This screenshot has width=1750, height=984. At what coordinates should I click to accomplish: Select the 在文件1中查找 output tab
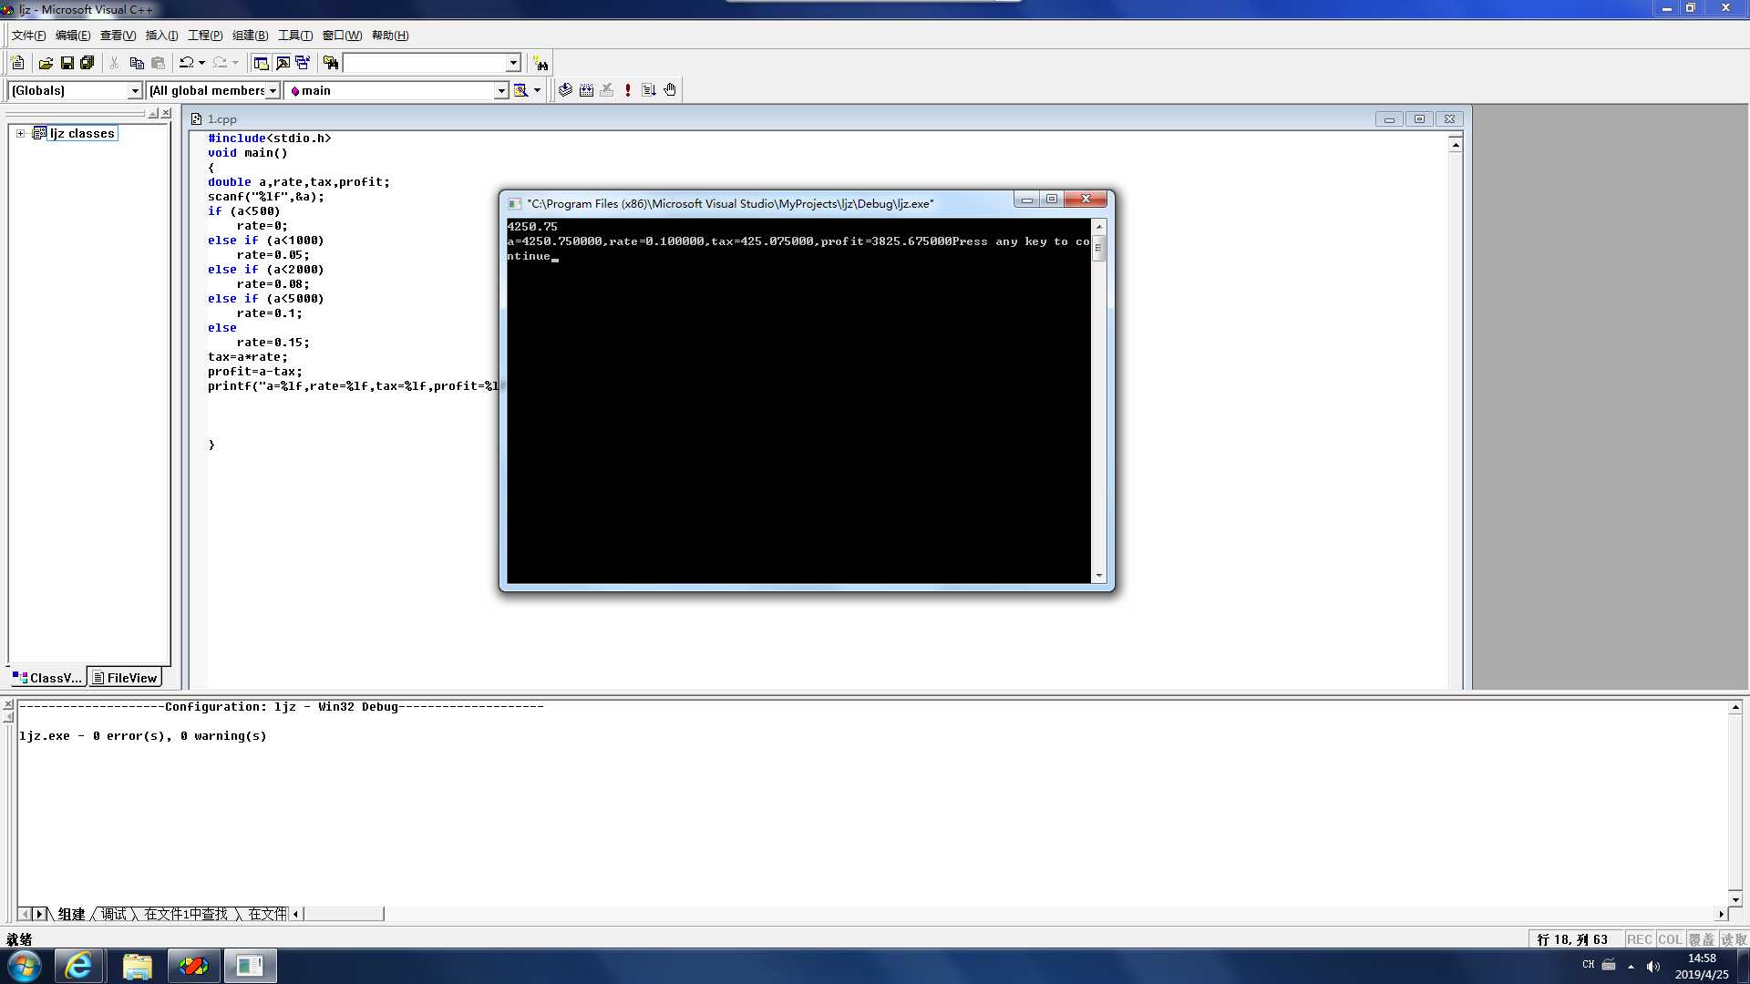[186, 914]
